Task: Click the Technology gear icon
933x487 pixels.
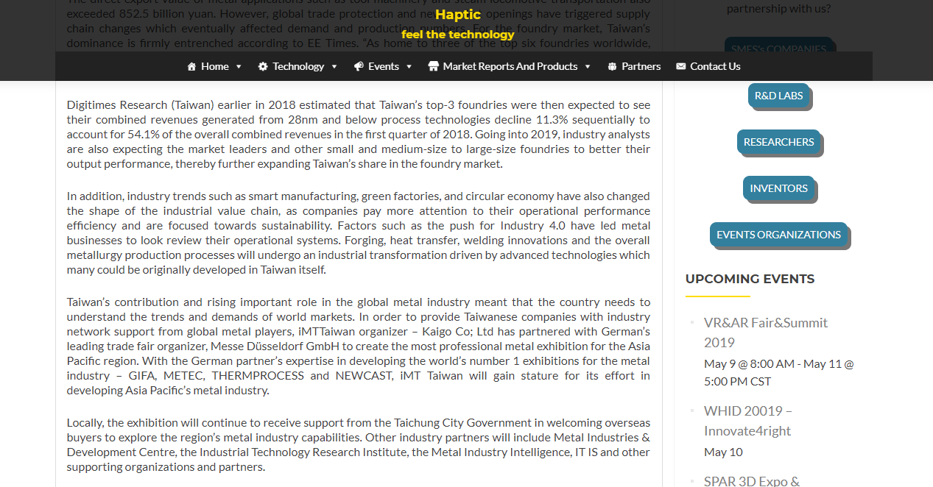Action: (263, 66)
